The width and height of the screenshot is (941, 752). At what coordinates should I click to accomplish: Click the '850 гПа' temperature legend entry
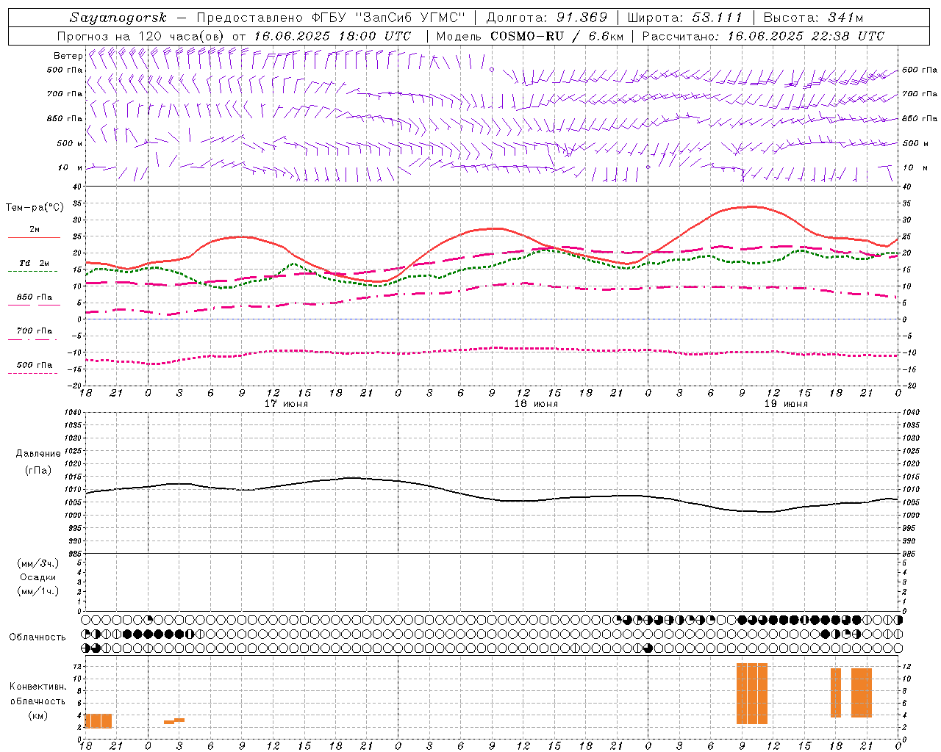pyautogui.click(x=34, y=297)
